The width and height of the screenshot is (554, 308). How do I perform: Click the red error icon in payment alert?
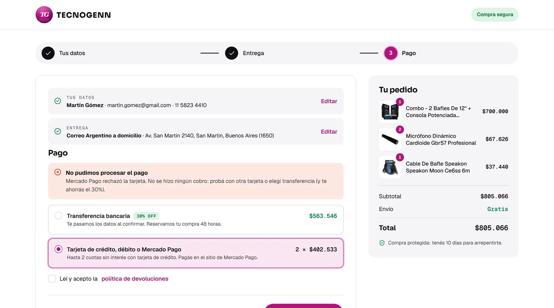coord(58,172)
